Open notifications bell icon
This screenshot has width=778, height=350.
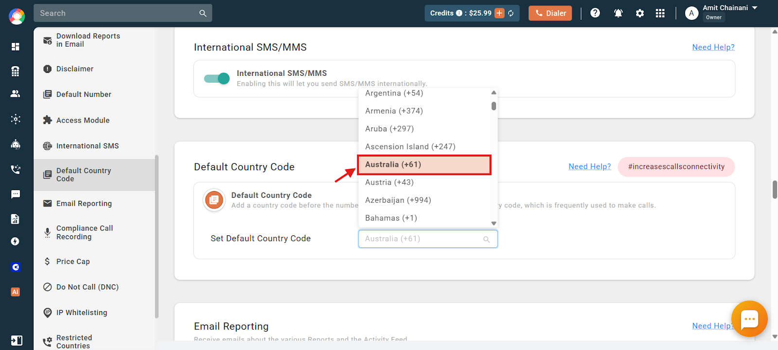(x=618, y=13)
